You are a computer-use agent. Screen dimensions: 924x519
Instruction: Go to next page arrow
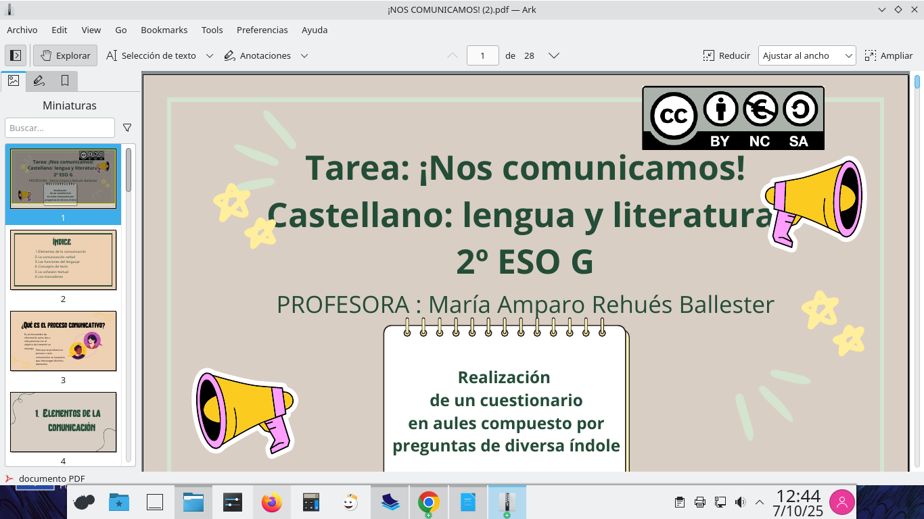[553, 55]
